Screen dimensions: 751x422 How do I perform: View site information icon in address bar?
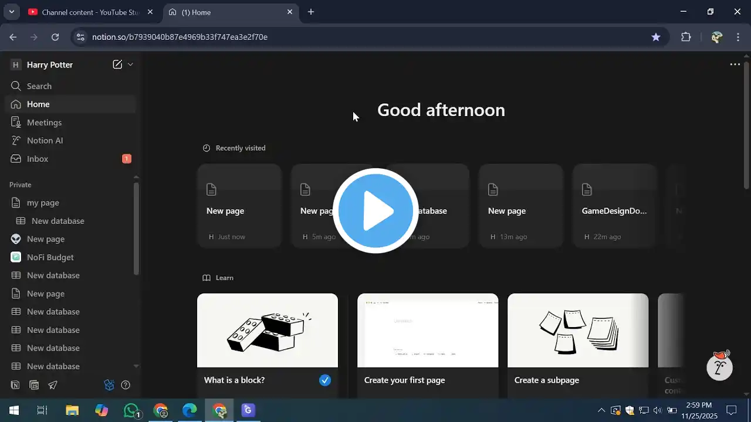click(81, 37)
